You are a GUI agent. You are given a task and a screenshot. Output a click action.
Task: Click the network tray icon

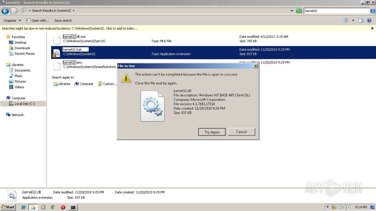pyautogui.click(x=334, y=207)
